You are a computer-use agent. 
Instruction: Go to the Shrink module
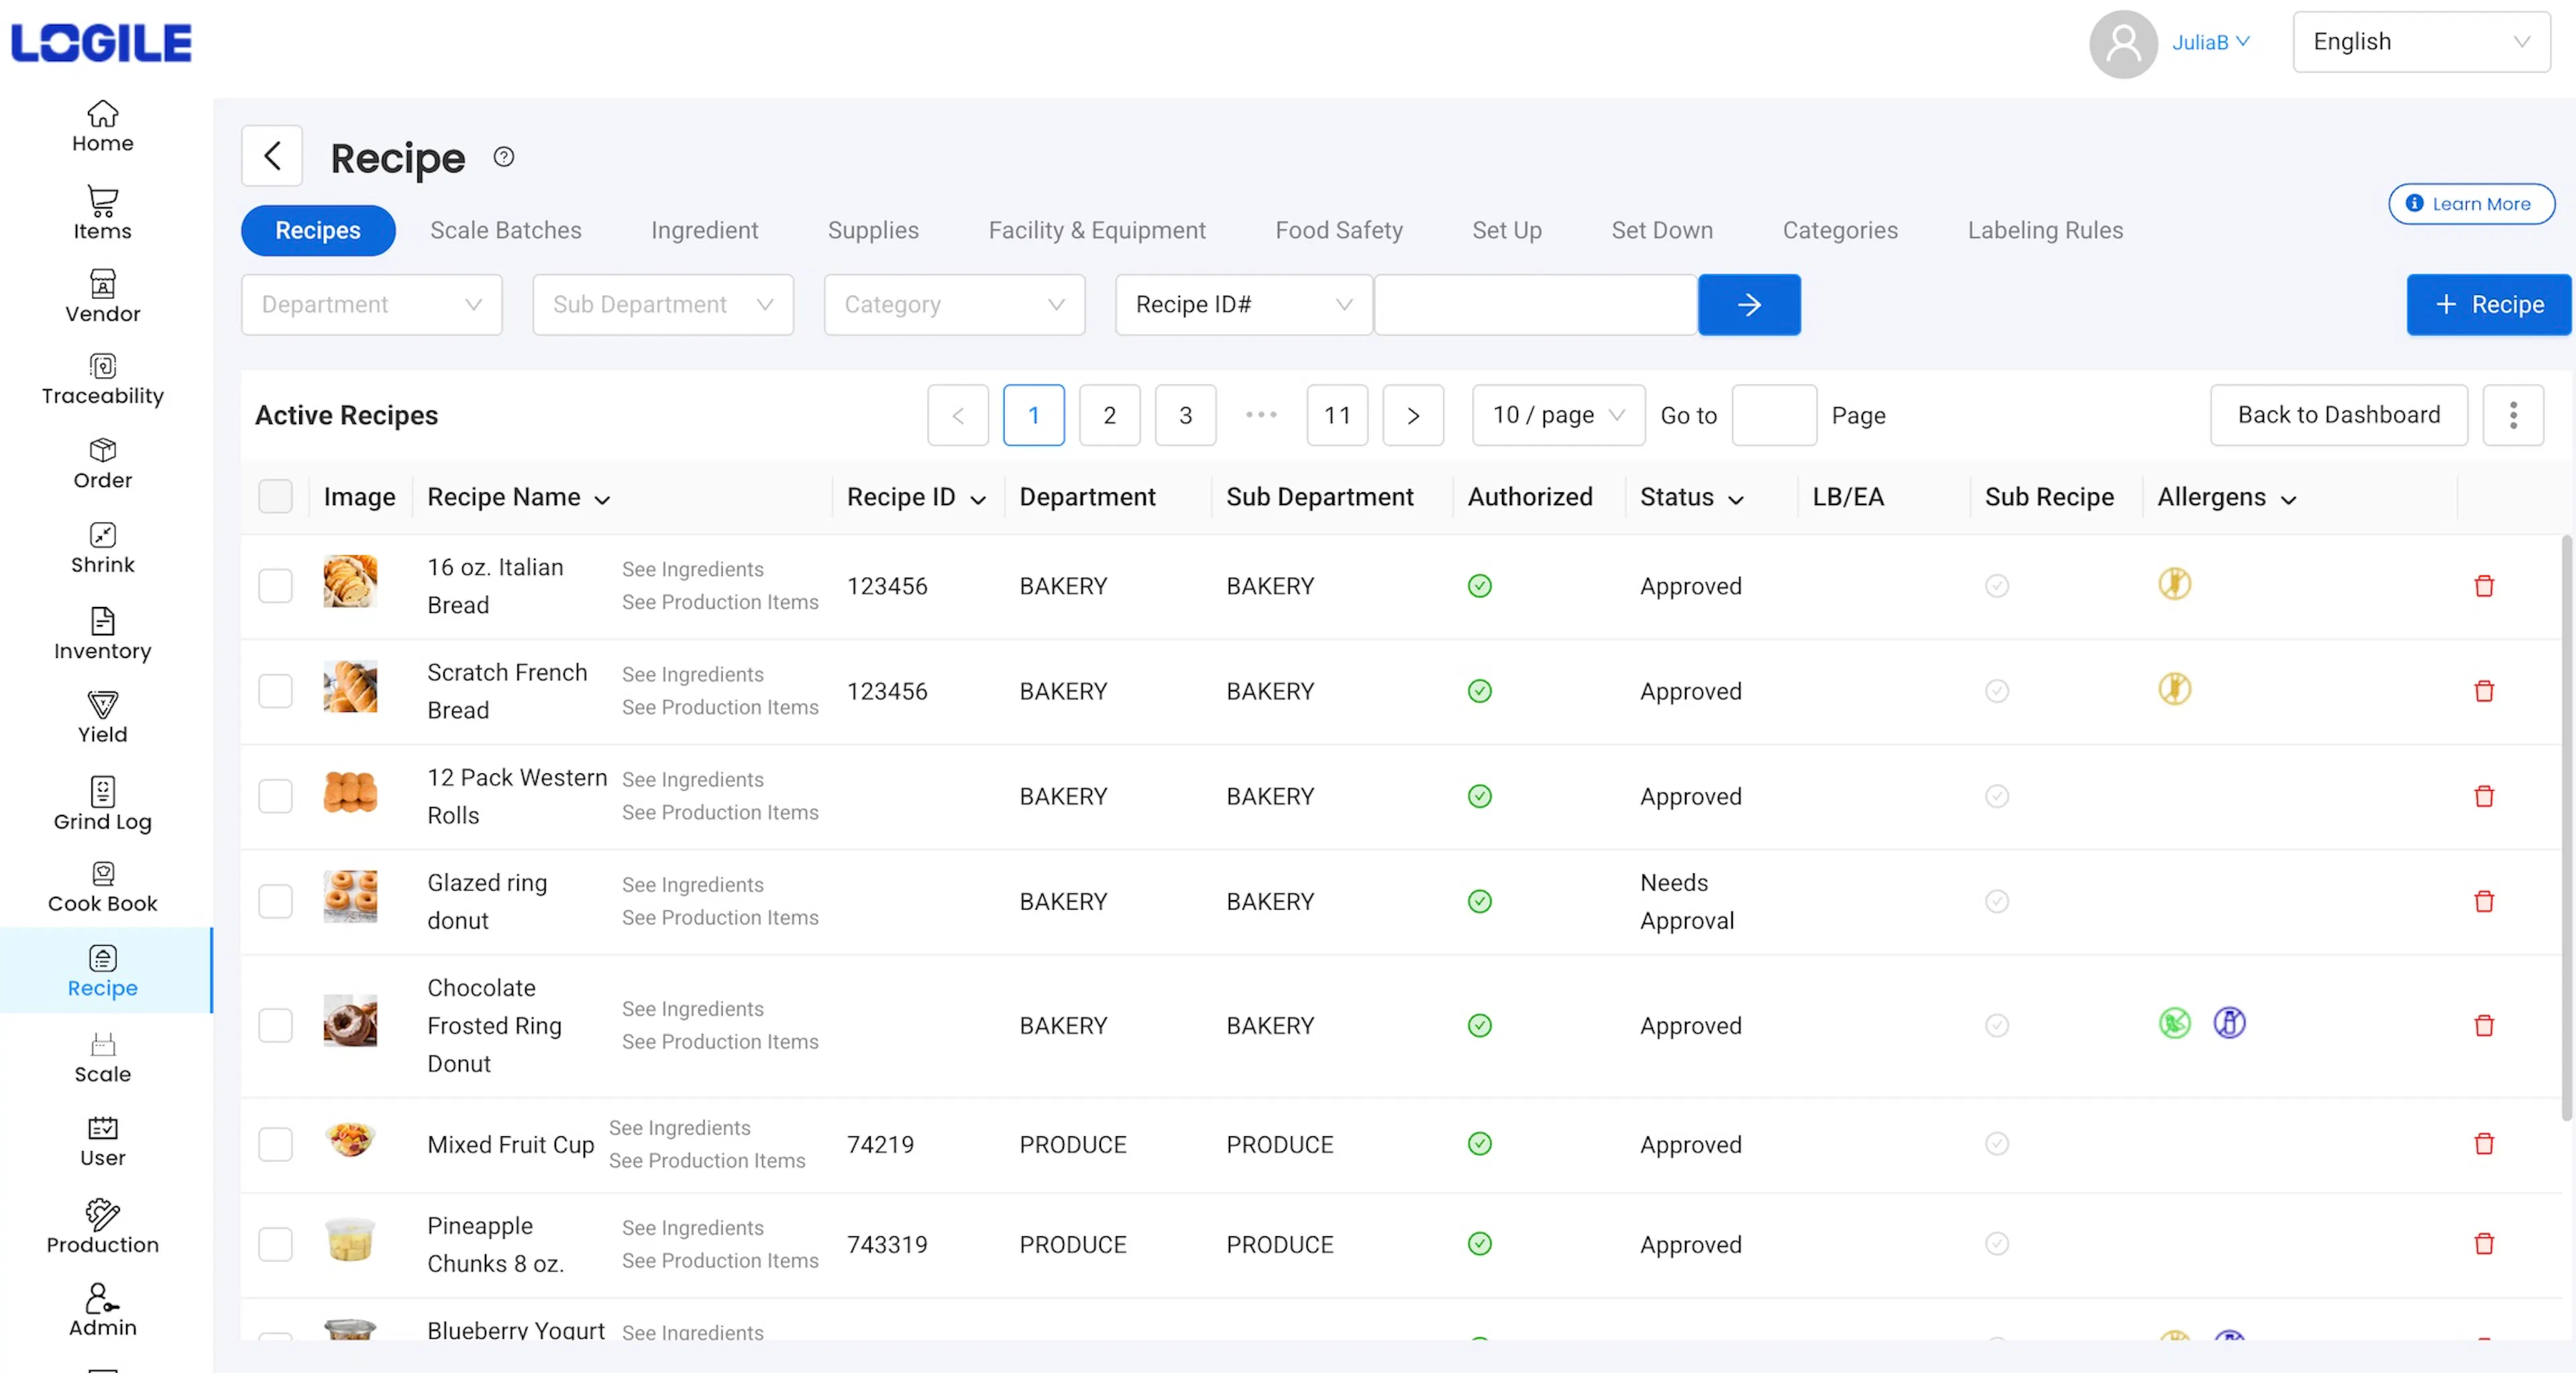pos(102,548)
